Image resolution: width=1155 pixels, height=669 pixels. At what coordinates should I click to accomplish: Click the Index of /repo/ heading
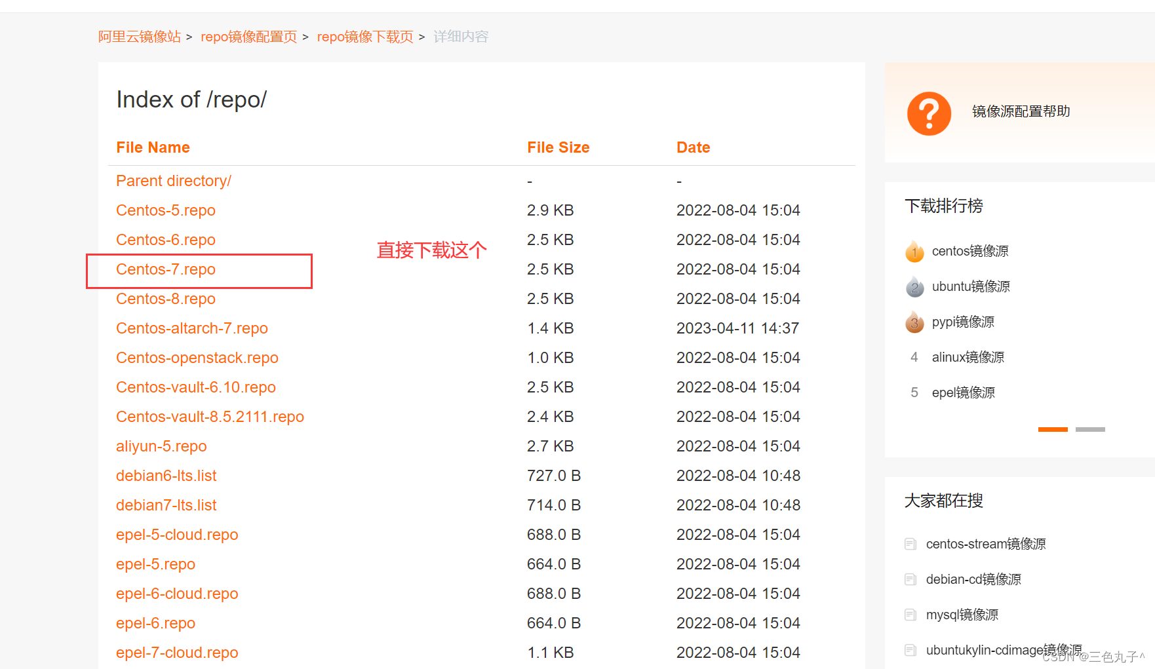[x=191, y=100]
